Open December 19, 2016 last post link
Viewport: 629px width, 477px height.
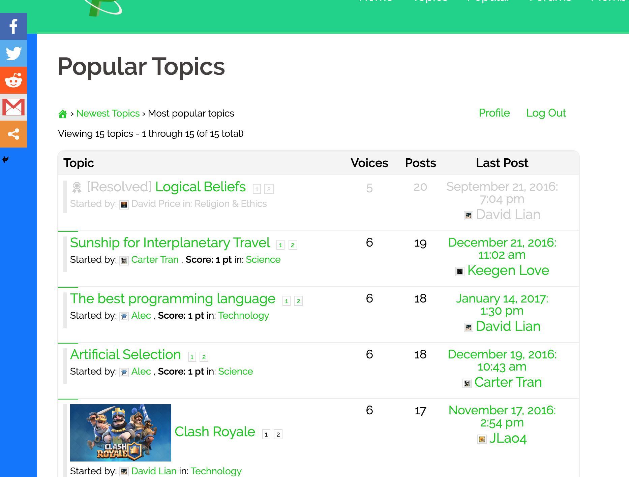click(x=502, y=360)
